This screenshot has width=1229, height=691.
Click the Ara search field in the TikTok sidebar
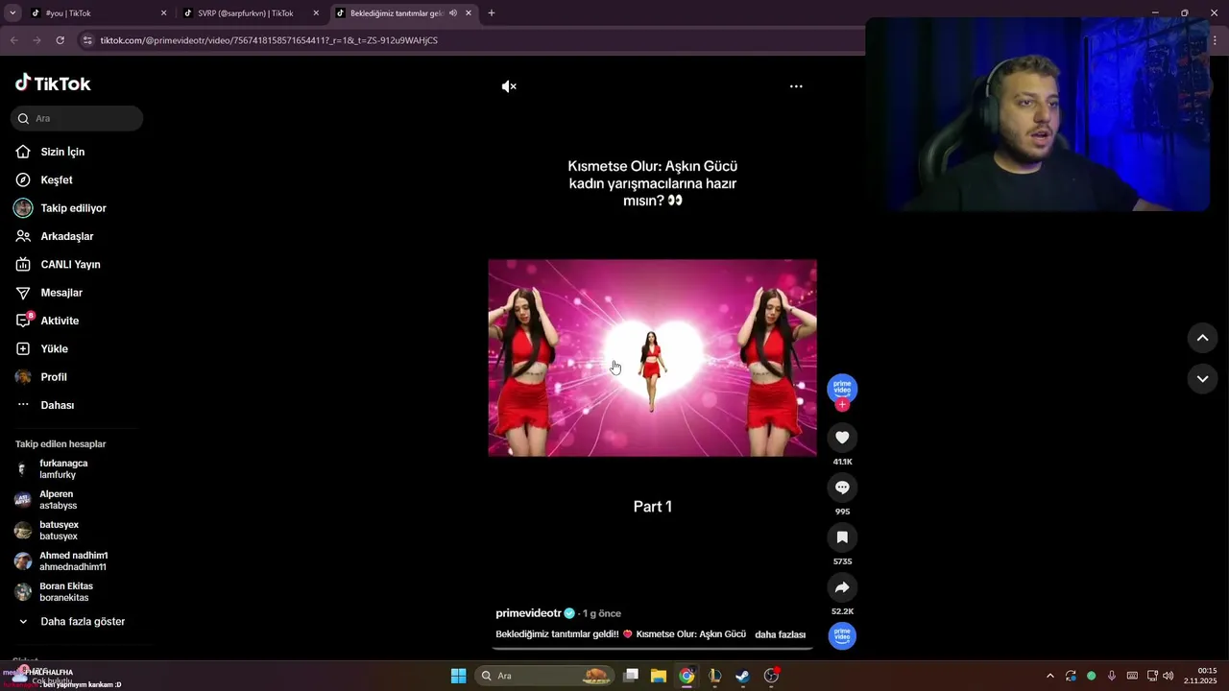pos(77,118)
